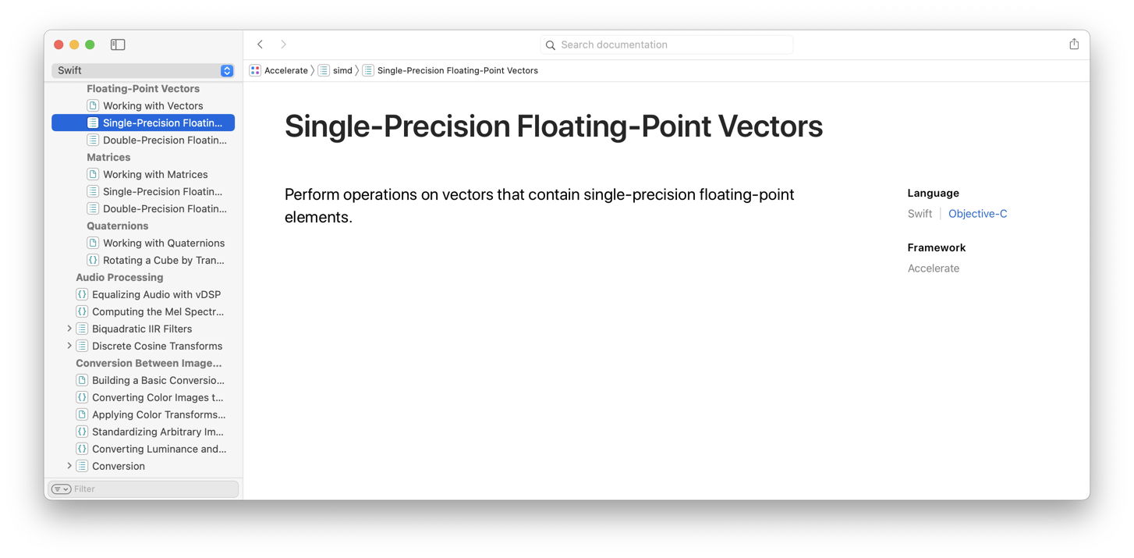Image resolution: width=1134 pixels, height=558 pixels.
Task: Click the share icon in toolbar
Action: [x=1074, y=44]
